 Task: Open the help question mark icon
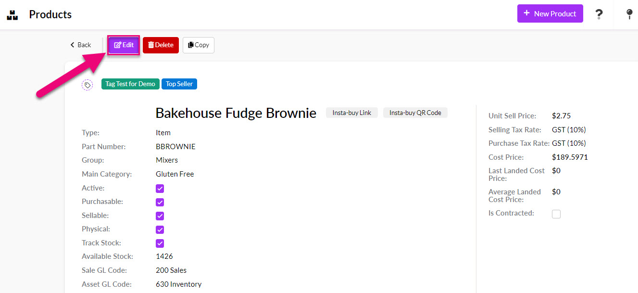point(599,14)
